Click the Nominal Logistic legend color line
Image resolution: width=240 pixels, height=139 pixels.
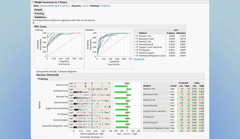(x=135, y=53)
